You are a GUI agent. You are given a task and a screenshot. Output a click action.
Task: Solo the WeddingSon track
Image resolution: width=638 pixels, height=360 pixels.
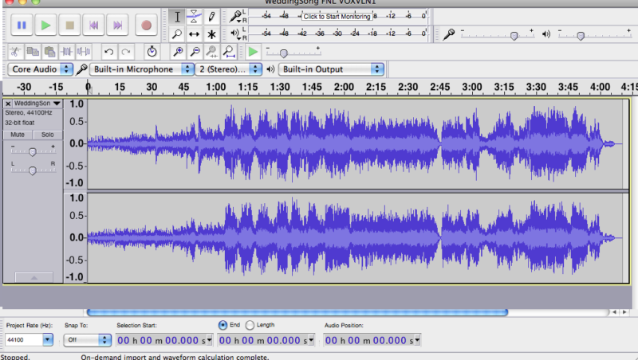tap(47, 135)
